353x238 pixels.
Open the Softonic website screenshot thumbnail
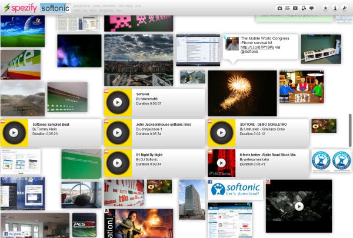[230, 220]
